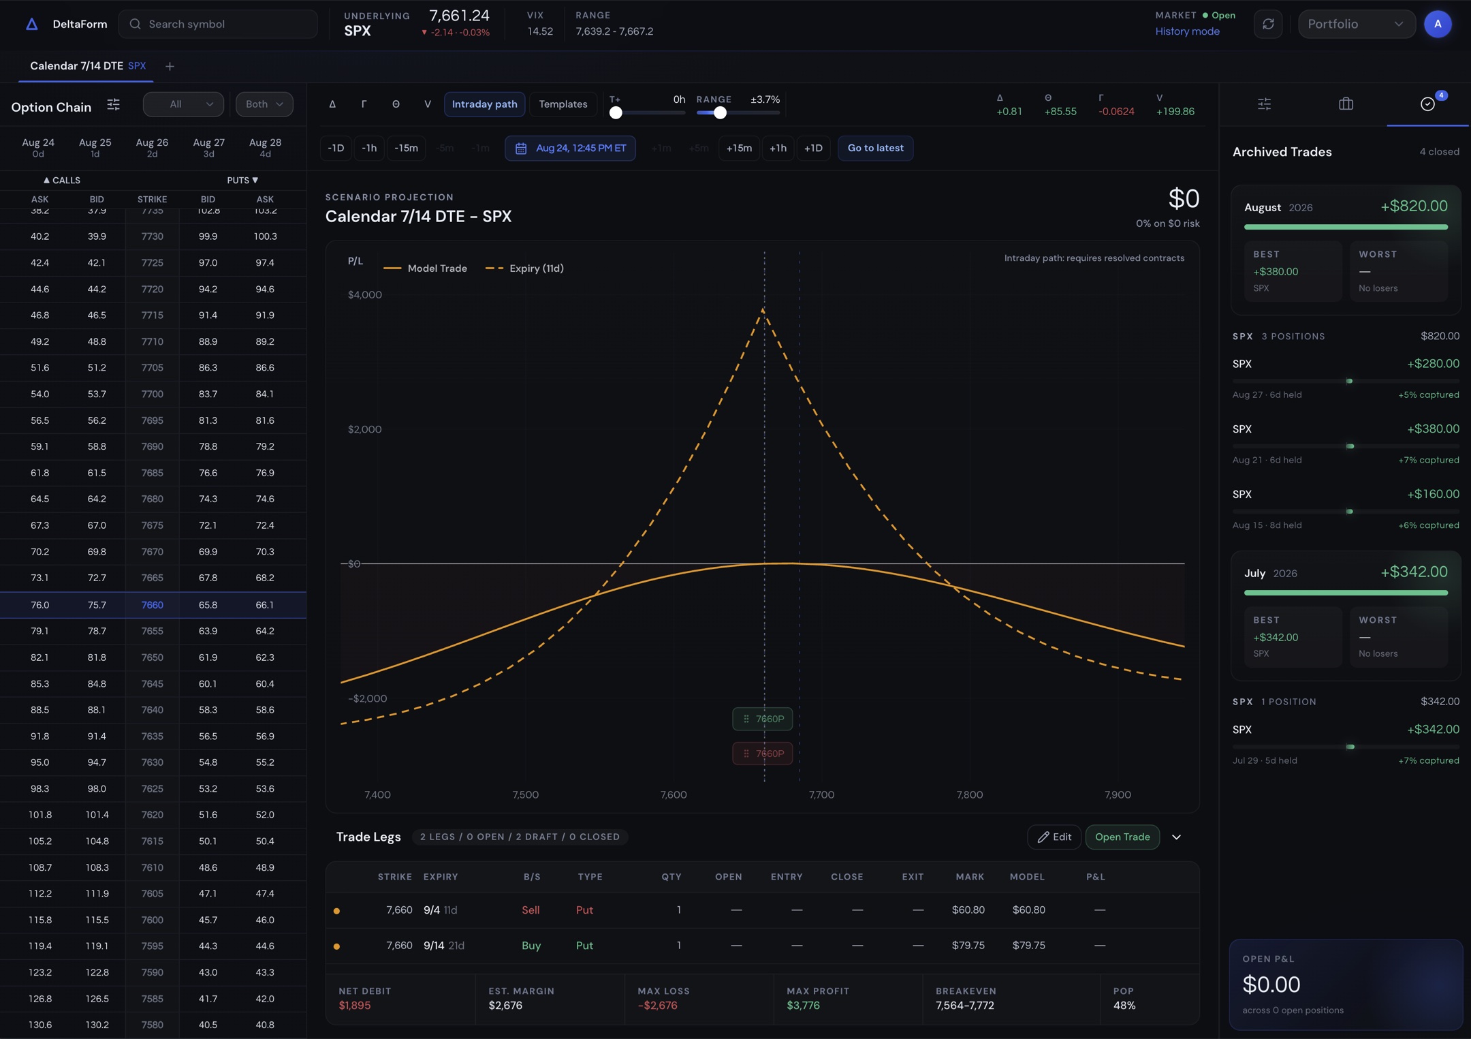
Task: Add a new strategy tab with plus
Action: tap(170, 66)
